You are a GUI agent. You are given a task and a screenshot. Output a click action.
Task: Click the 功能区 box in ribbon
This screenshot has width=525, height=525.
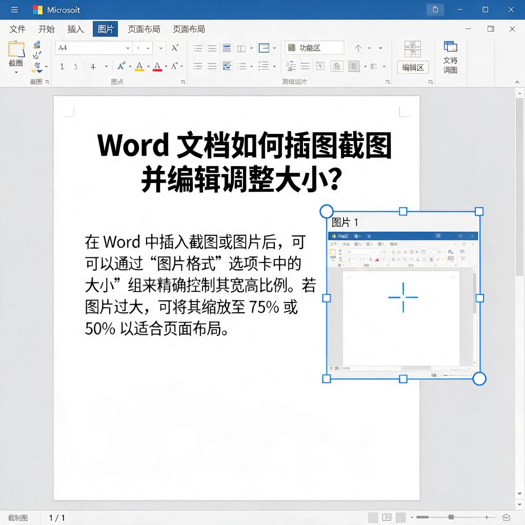tap(314, 48)
